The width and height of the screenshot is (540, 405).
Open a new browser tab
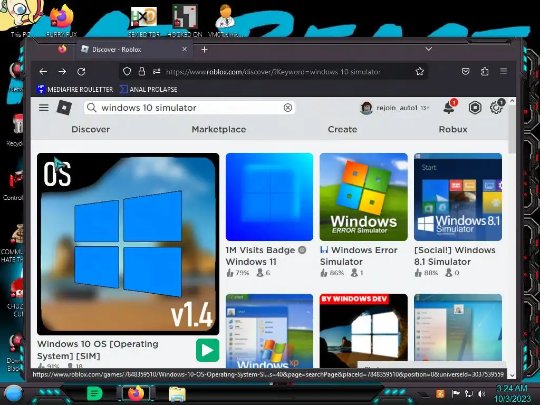point(204,50)
